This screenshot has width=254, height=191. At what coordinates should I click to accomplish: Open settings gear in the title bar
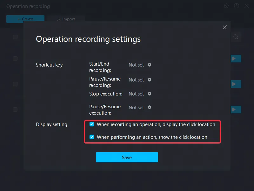click(226, 6)
